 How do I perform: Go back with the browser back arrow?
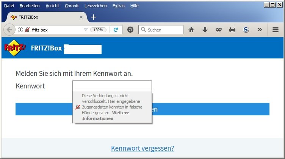point(9,30)
